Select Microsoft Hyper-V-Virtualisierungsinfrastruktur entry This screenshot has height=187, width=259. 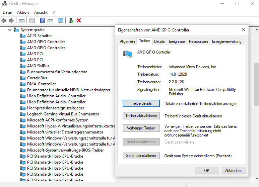(x=71, y=126)
